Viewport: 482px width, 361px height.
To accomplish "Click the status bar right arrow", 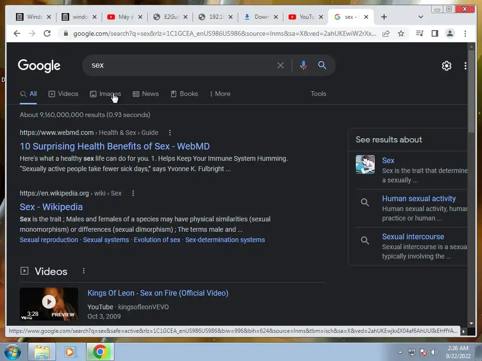I will pos(463,331).
